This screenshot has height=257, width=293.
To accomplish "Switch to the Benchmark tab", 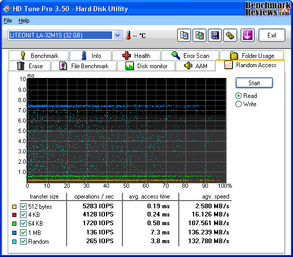I will [39, 55].
